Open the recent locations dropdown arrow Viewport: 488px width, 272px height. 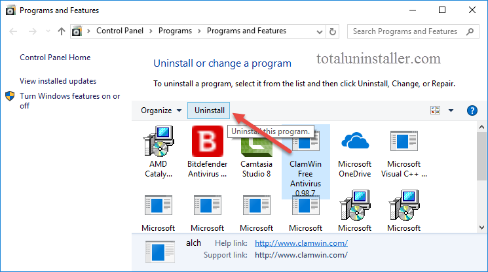pos(48,31)
